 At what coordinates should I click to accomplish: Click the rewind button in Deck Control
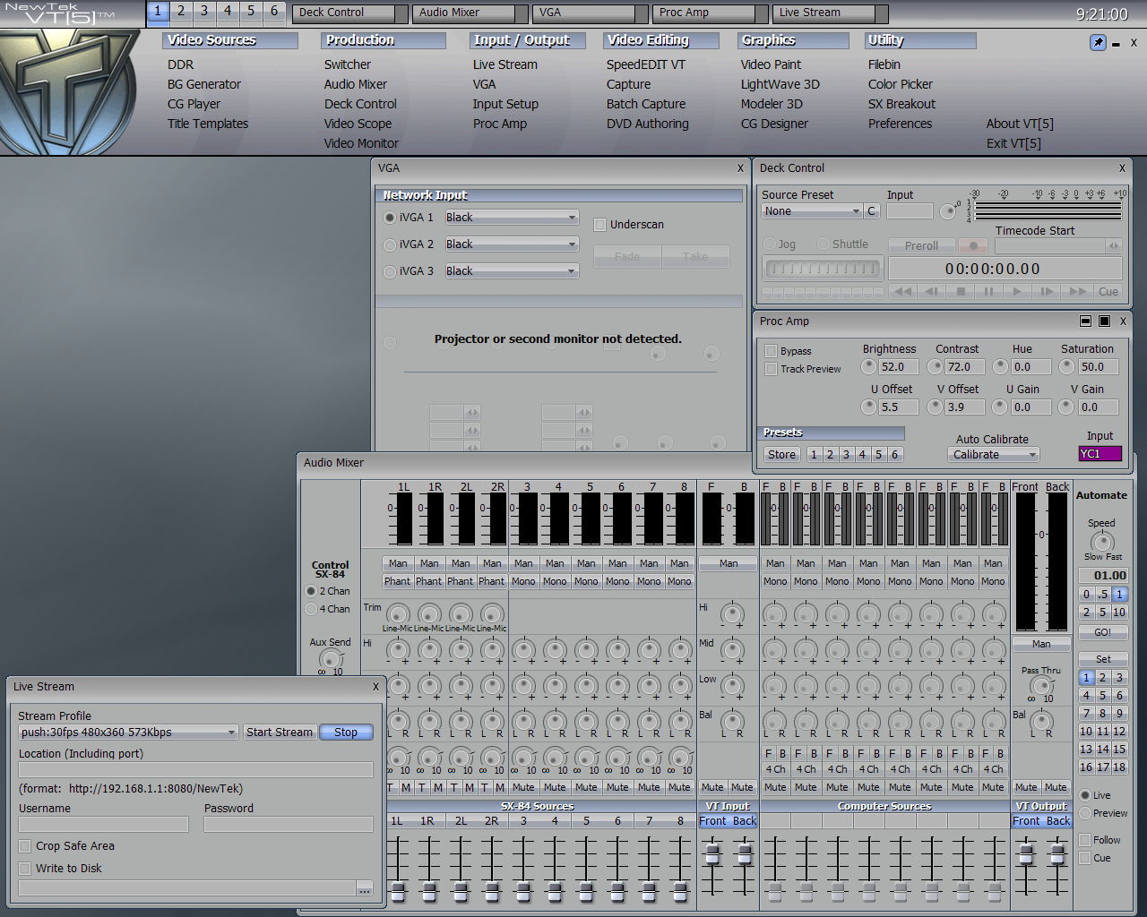[903, 292]
